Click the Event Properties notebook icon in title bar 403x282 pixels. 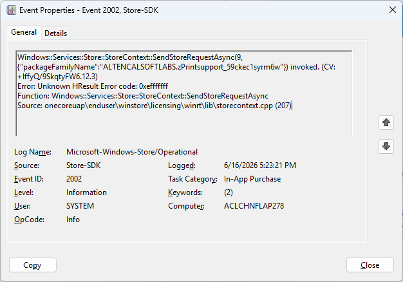coord(11,10)
